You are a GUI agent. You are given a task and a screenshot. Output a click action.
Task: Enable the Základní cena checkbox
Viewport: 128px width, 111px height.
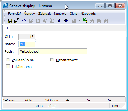pos(8,60)
